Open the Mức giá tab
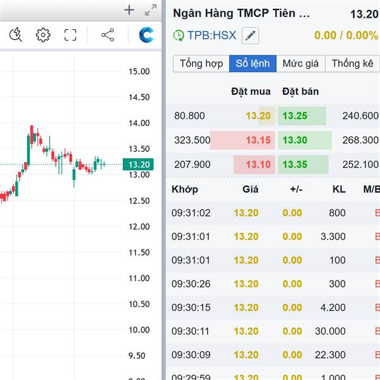The height and width of the screenshot is (380, 380). click(x=300, y=63)
